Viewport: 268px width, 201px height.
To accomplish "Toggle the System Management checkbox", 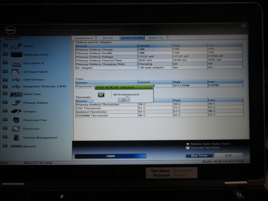I will click(5, 137).
